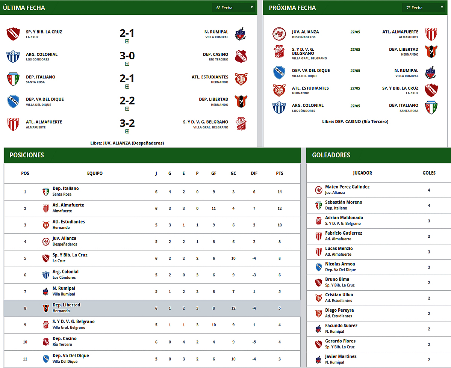
Task: Select the highlighted Dep. Libertad row
Action: [x=152, y=308]
